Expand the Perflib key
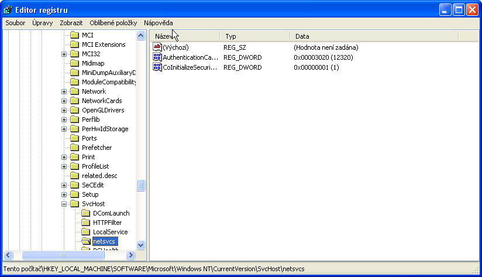 pos(64,119)
